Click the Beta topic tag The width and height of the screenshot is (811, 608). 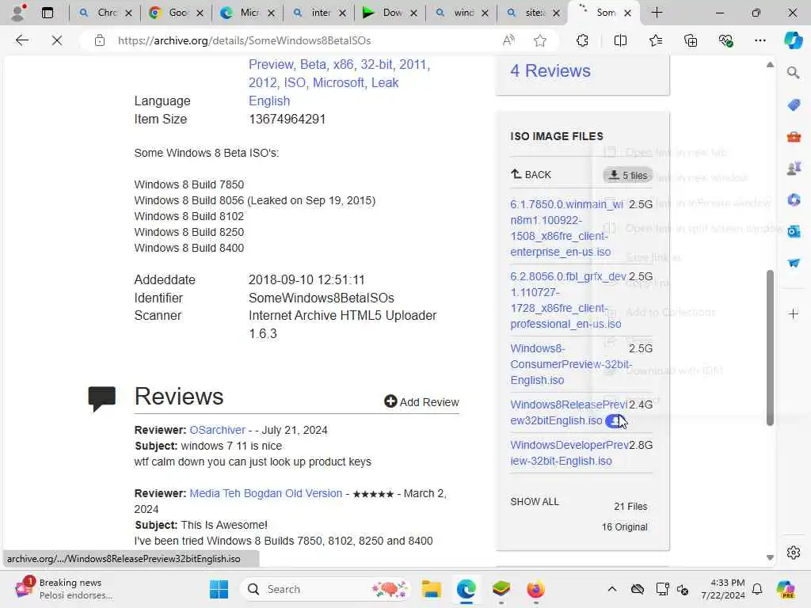[x=313, y=65]
